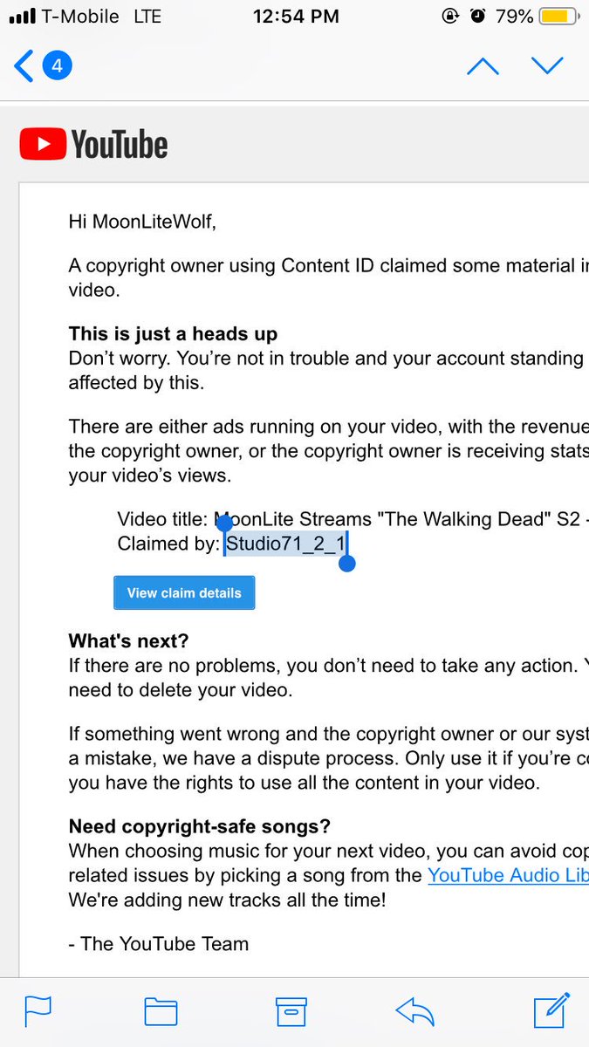Tap the line starting If something went wrong
This screenshot has width=589, height=1047.
coord(329,734)
